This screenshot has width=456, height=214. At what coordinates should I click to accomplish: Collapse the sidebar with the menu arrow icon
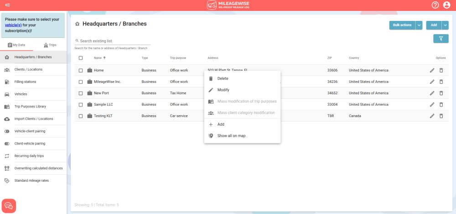[x=7, y=5]
